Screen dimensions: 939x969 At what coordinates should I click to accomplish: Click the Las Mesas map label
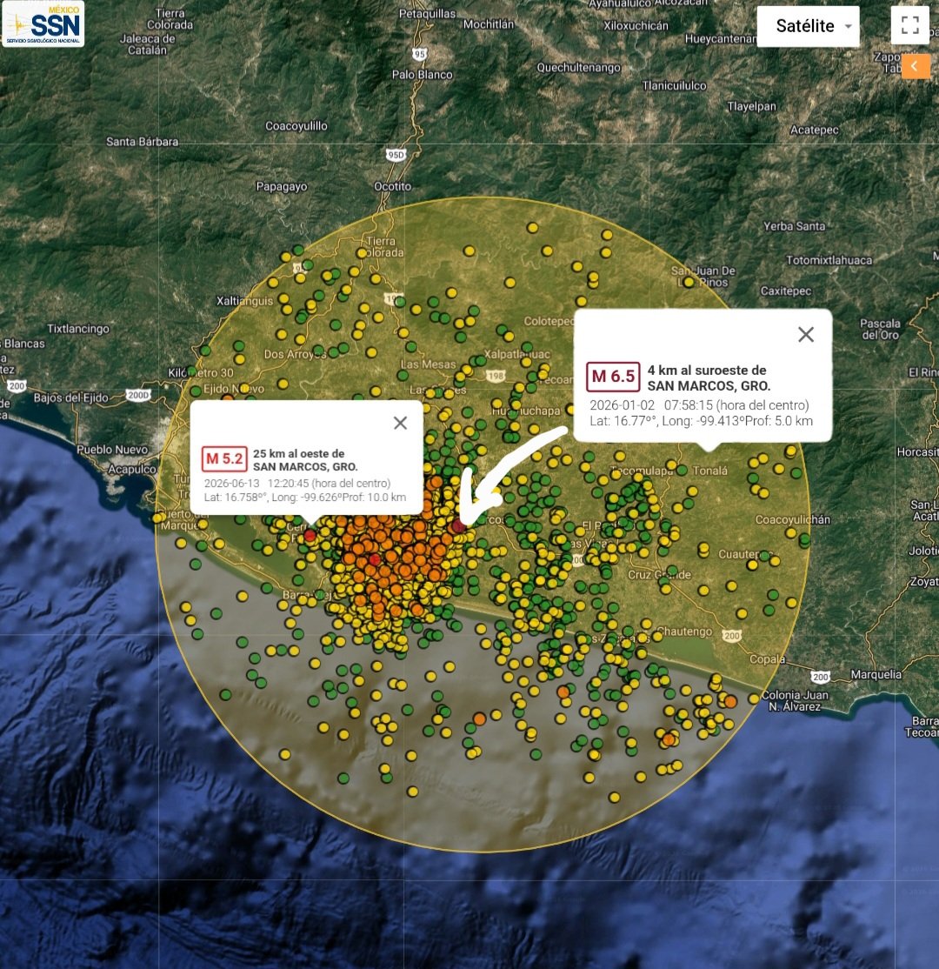click(428, 364)
